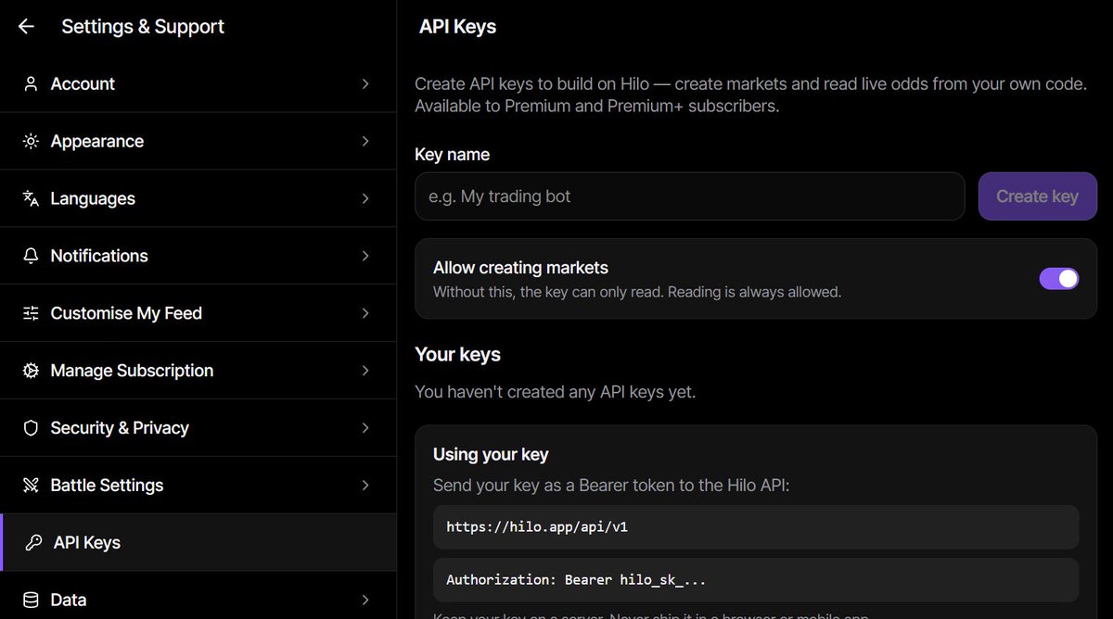
Task: Open the Customise My Feed menu item
Action: click(x=198, y=313)
